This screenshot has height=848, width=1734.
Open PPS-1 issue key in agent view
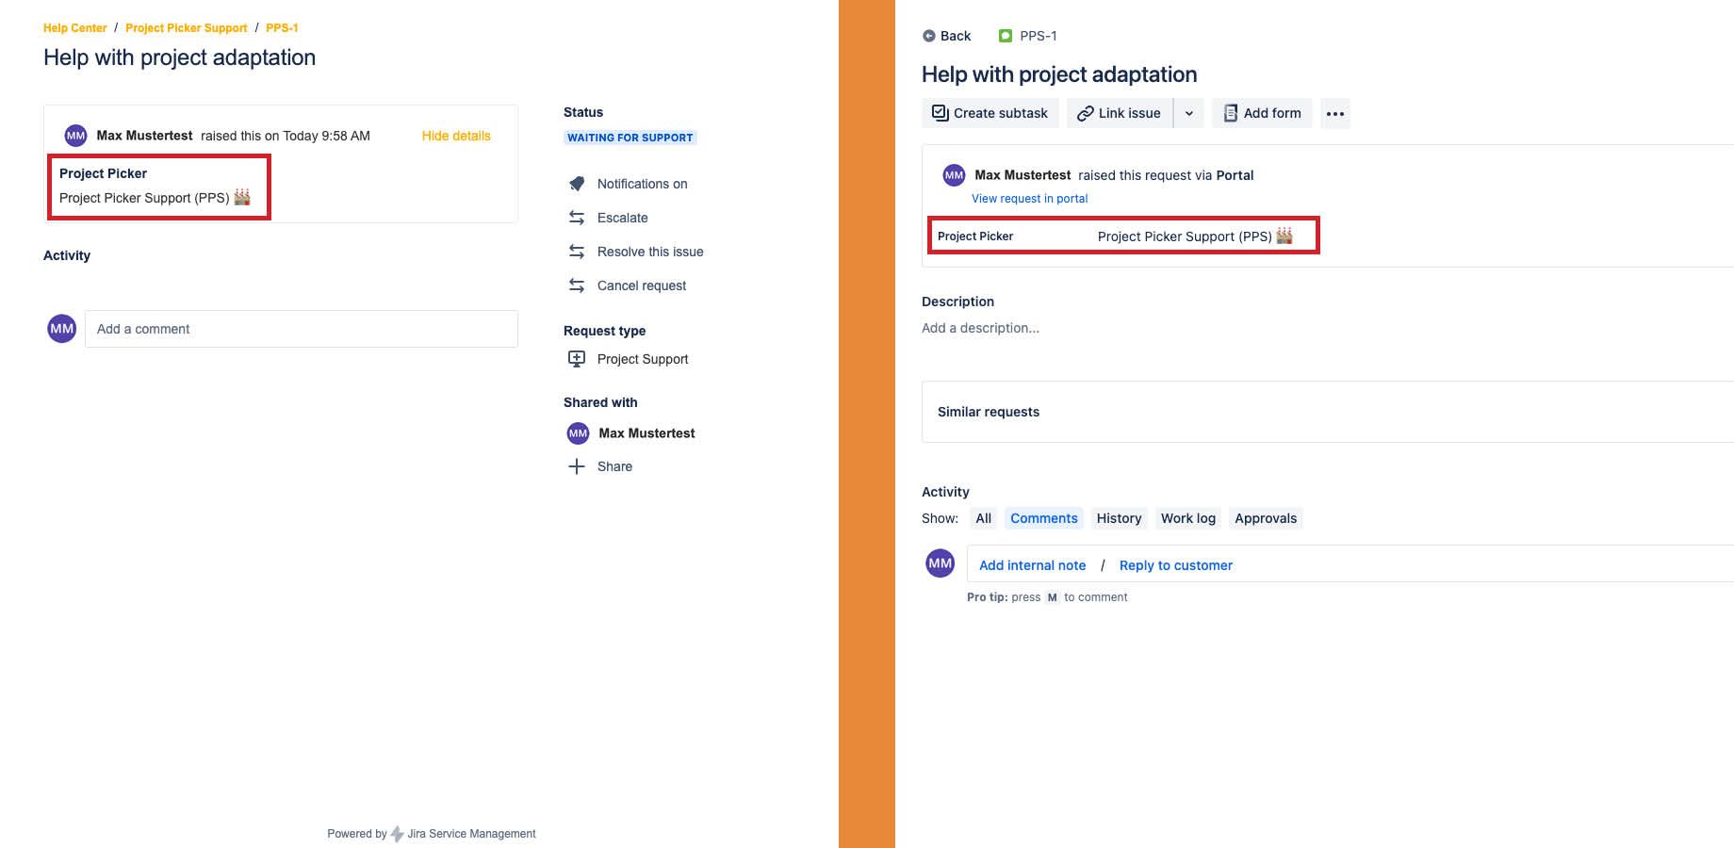1039,36
